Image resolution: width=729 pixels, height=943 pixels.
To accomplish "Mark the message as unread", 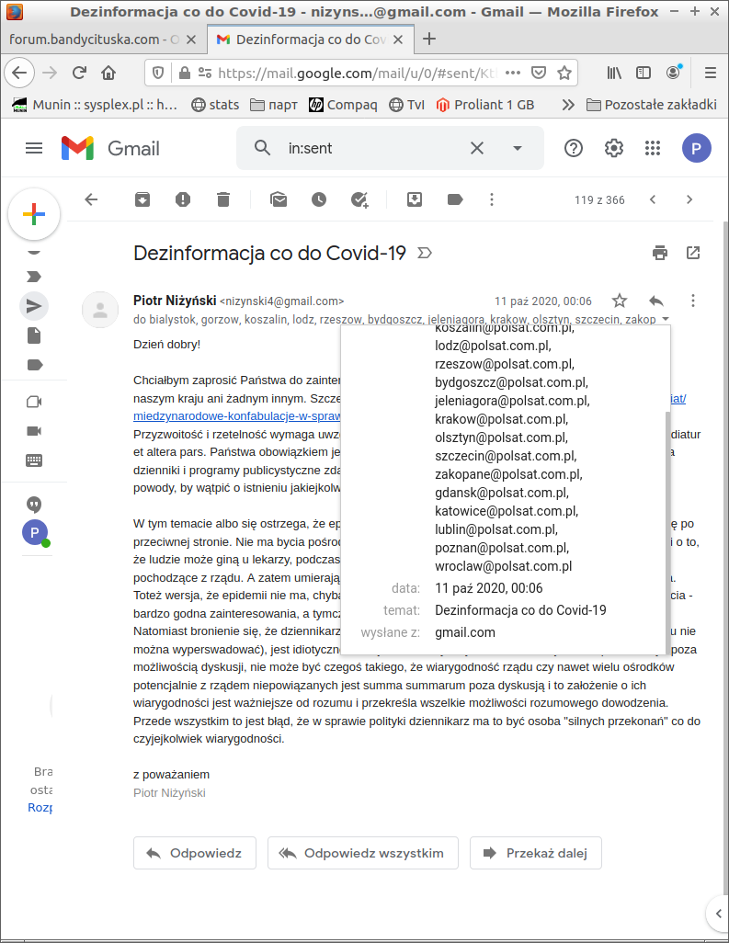I will 279,199.
